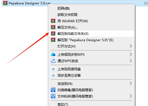Click the shield icon beside 扫描病毒(腾讯电脑管家)
Image resolution: width=148 pixels, height=106 pixels.
tap(53, 90)
